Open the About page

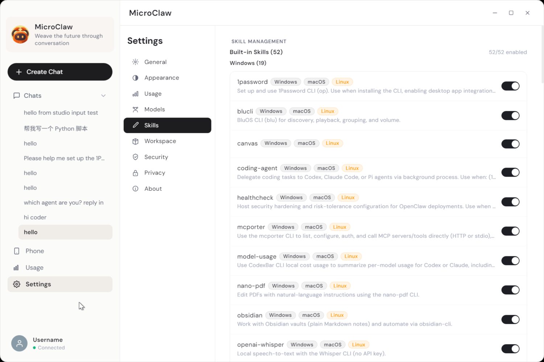[167, 189]
